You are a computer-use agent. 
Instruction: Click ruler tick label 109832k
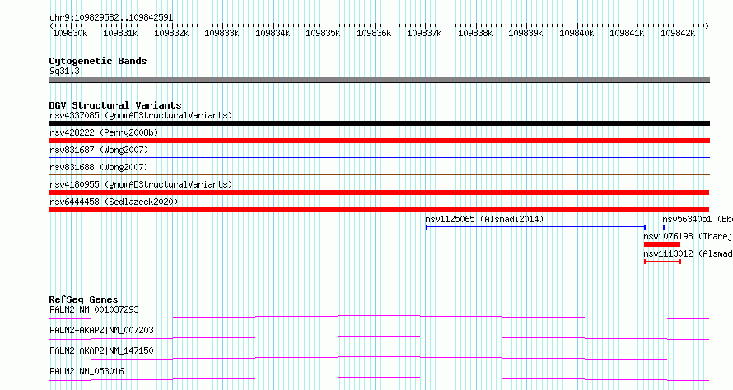[x=171, y=34]
